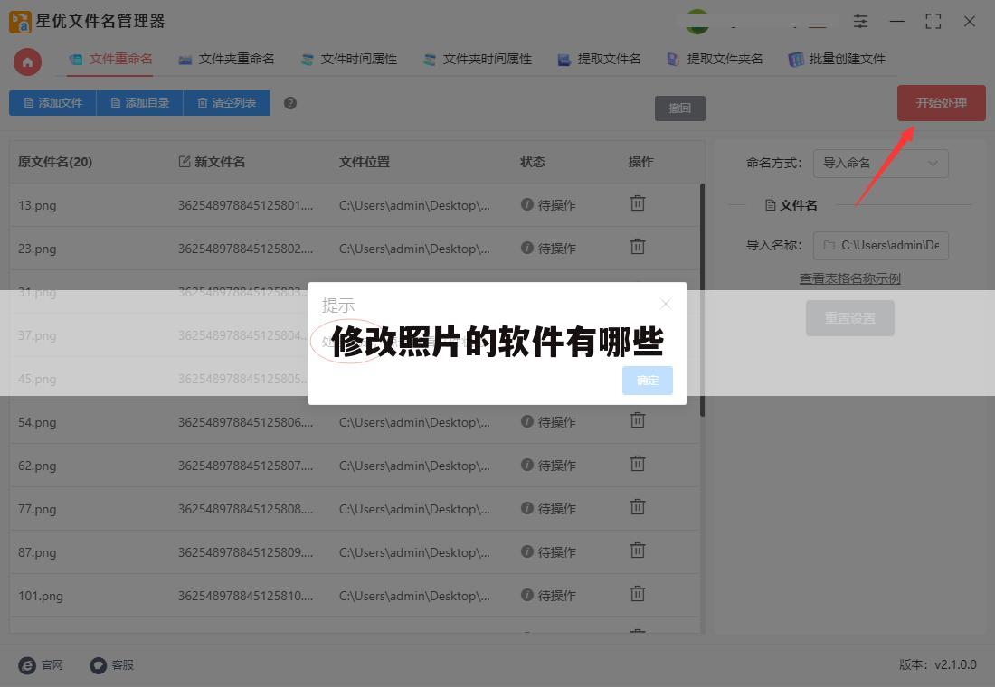Click new name 362548978845125810....

tap(245, 597)
